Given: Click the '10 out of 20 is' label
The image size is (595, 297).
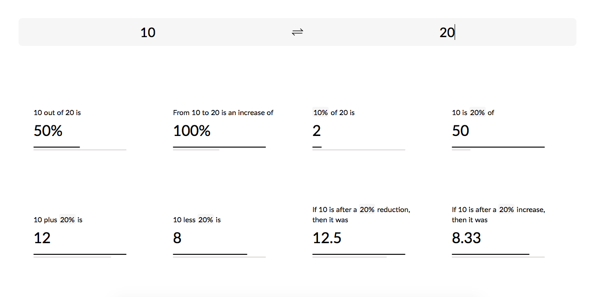Looking at the screenshot, I should [x=57, y=113].
